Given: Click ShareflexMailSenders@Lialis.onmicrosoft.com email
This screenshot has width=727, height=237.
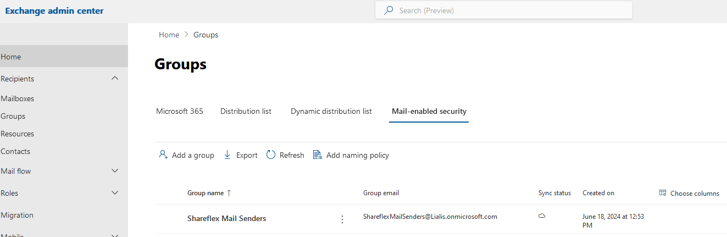Looking at the screenshot, I should point(430,217).
